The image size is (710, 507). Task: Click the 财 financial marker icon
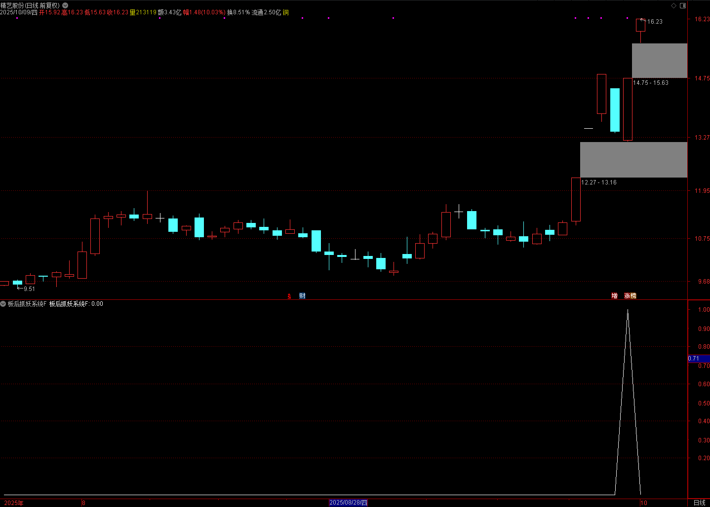click(x=302, y=296)
